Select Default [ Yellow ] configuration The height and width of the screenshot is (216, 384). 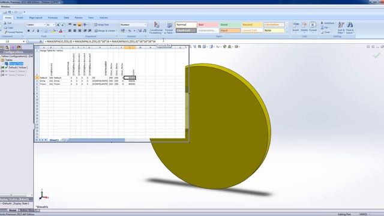(18, 67)
